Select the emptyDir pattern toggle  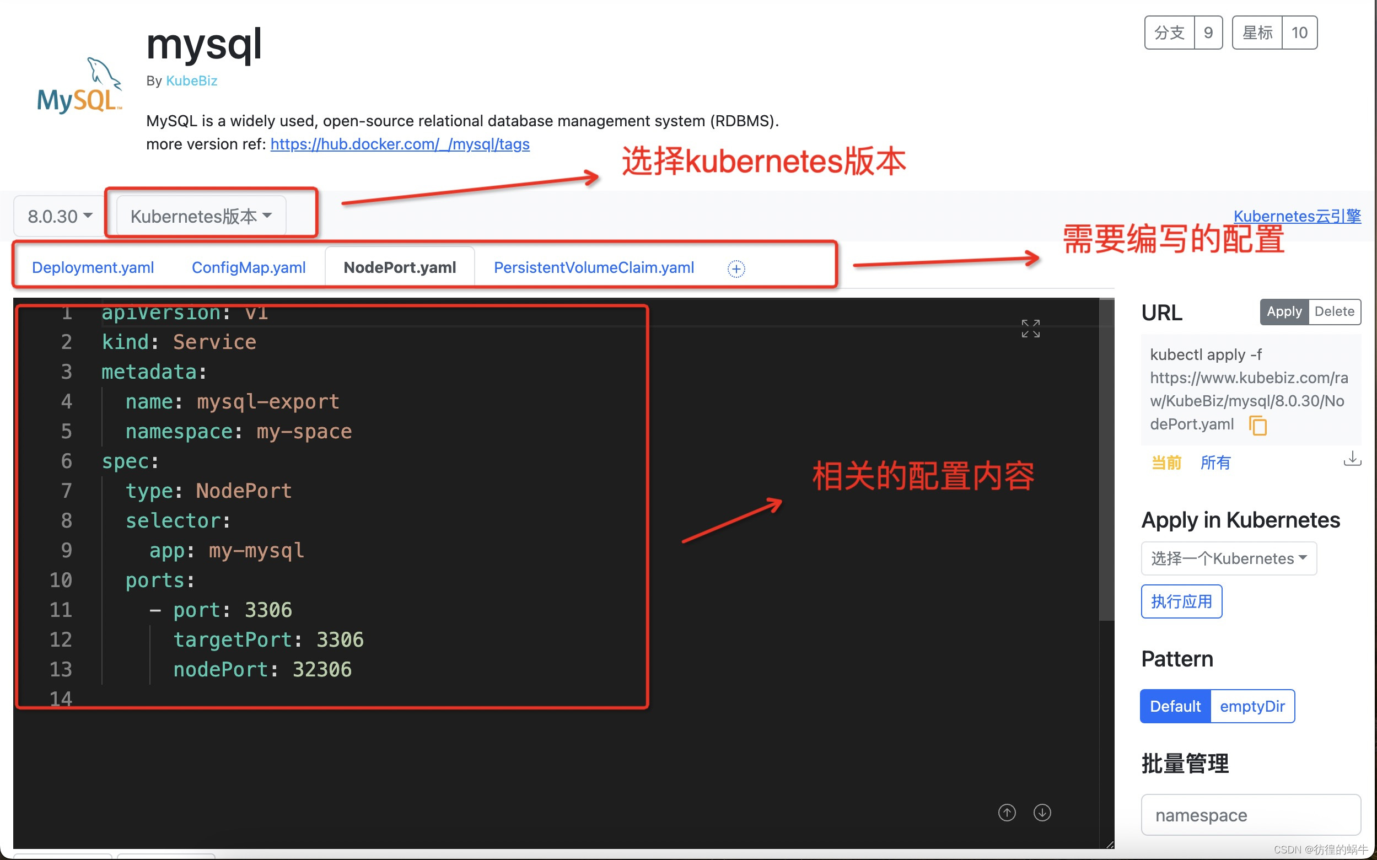pos(1251,706)
